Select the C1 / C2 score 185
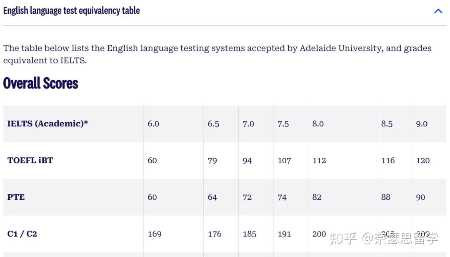The height and width of the screenshot is (257, 450). point(249,234)
